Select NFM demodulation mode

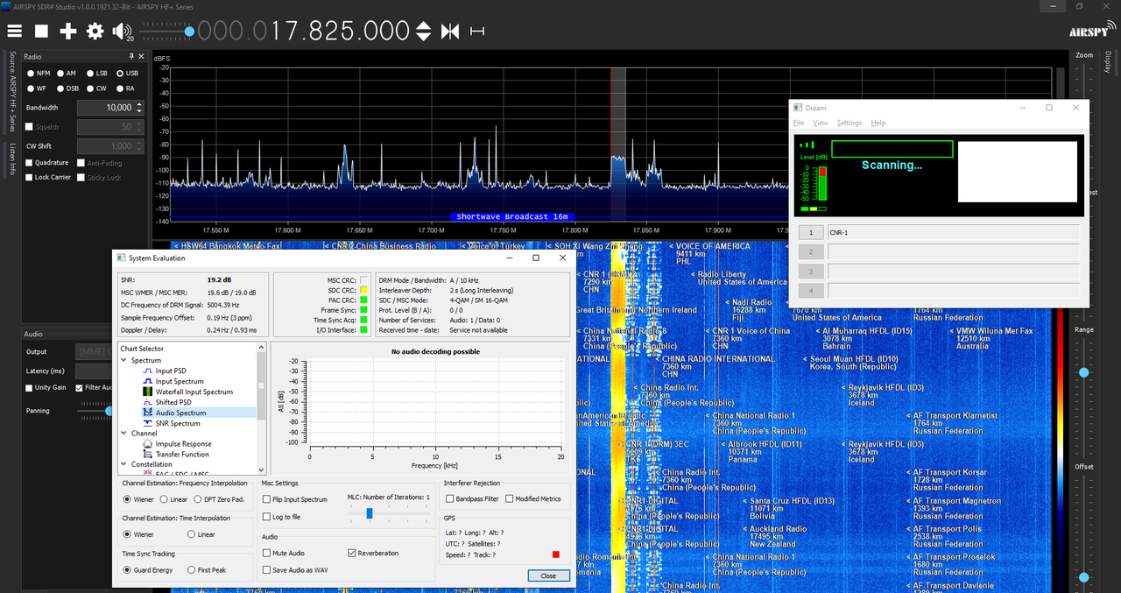point(31,74)
